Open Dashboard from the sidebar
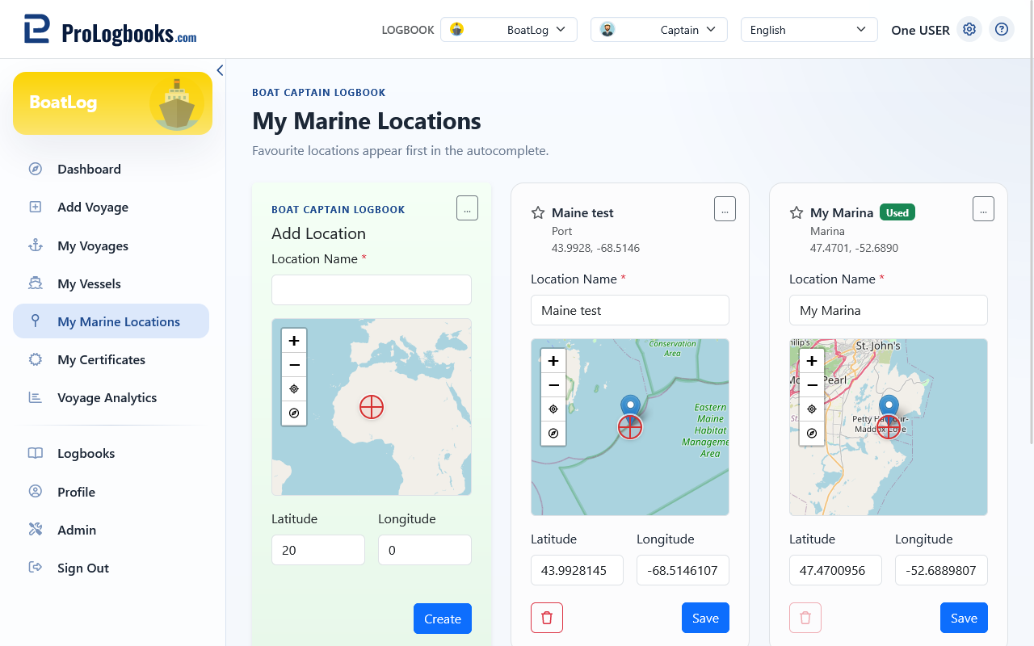The image size is (1034, 646). coord(111,169)
